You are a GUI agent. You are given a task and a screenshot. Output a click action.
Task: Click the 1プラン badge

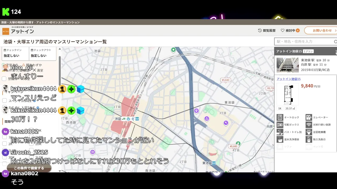click(308, 51)
